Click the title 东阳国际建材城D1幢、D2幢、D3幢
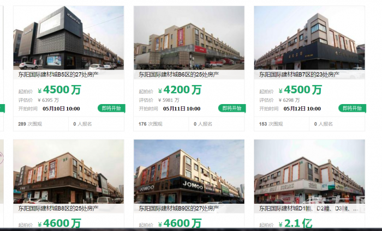 [x=308, y=209]
